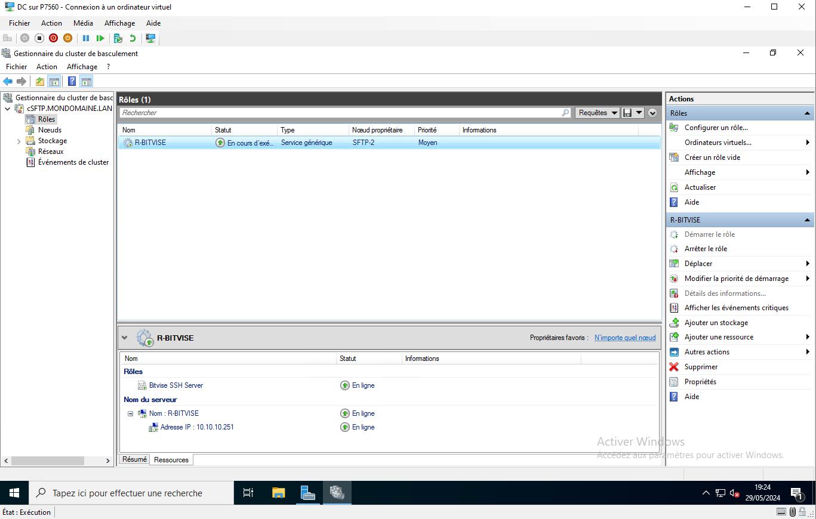
Task: Open the Requêtes dropdown
Action: click(x=597, y=113)
